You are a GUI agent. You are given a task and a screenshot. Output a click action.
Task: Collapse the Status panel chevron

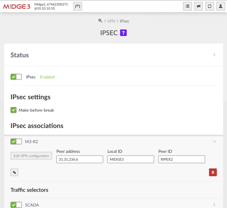click(x=214, y=55)
